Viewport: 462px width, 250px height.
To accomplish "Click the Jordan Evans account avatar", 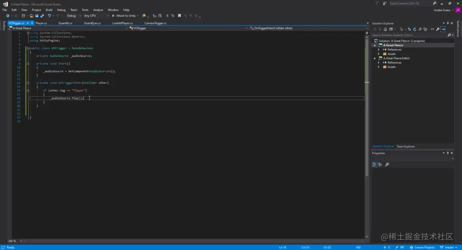I will point(458,10).
